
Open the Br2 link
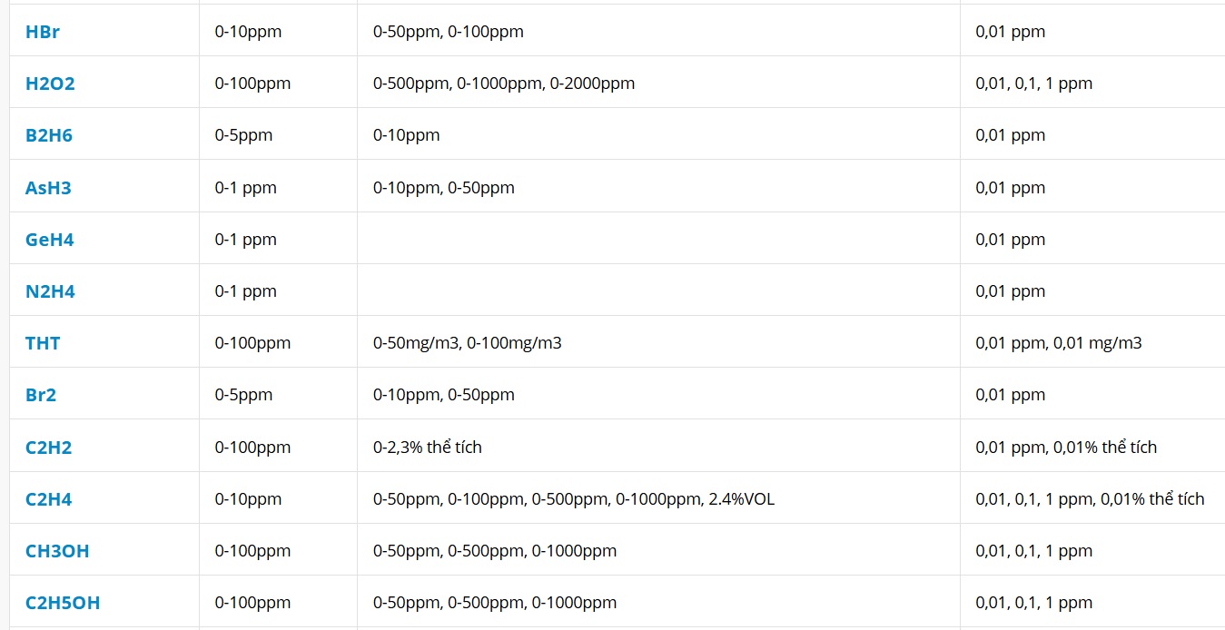(x=41, y=395)
